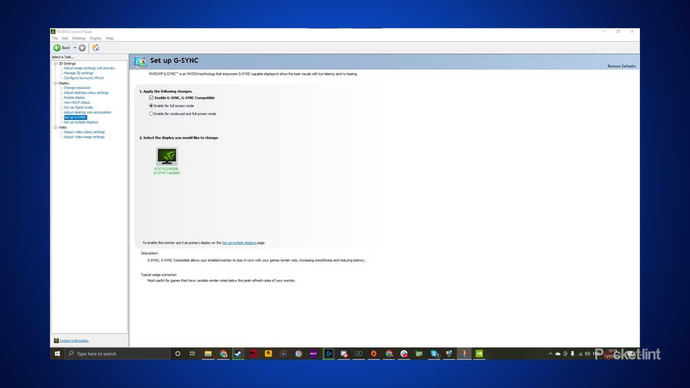690x388 pixels.
Task: Choose Enable for windowed and full screen mode
Action: [151, 114]
